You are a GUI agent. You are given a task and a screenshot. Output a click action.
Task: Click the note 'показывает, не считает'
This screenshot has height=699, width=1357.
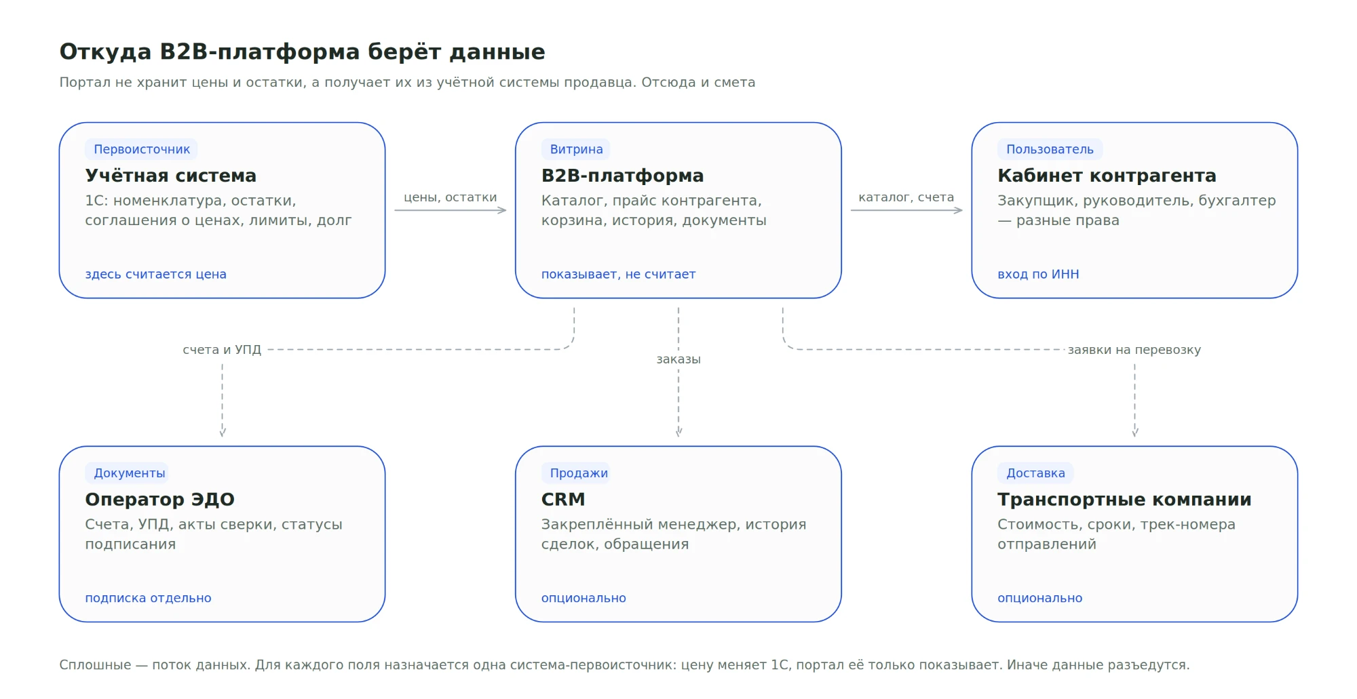pos(618,275)
